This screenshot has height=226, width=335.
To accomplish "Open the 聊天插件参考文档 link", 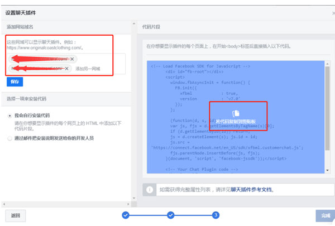I will point(251,190).
